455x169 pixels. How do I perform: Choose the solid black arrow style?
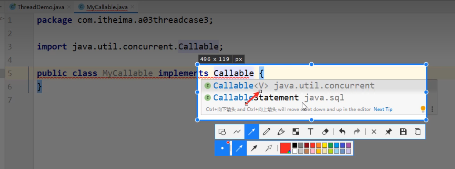tap(254, 148)
